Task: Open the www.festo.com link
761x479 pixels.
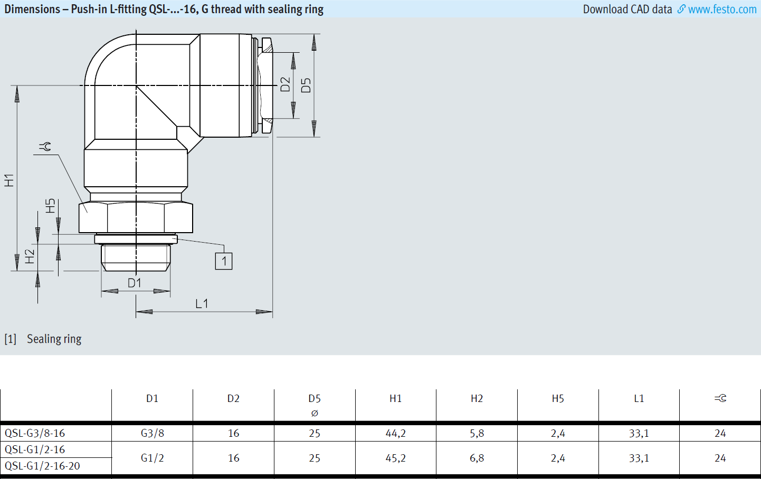Action: (x=722, y=9)
